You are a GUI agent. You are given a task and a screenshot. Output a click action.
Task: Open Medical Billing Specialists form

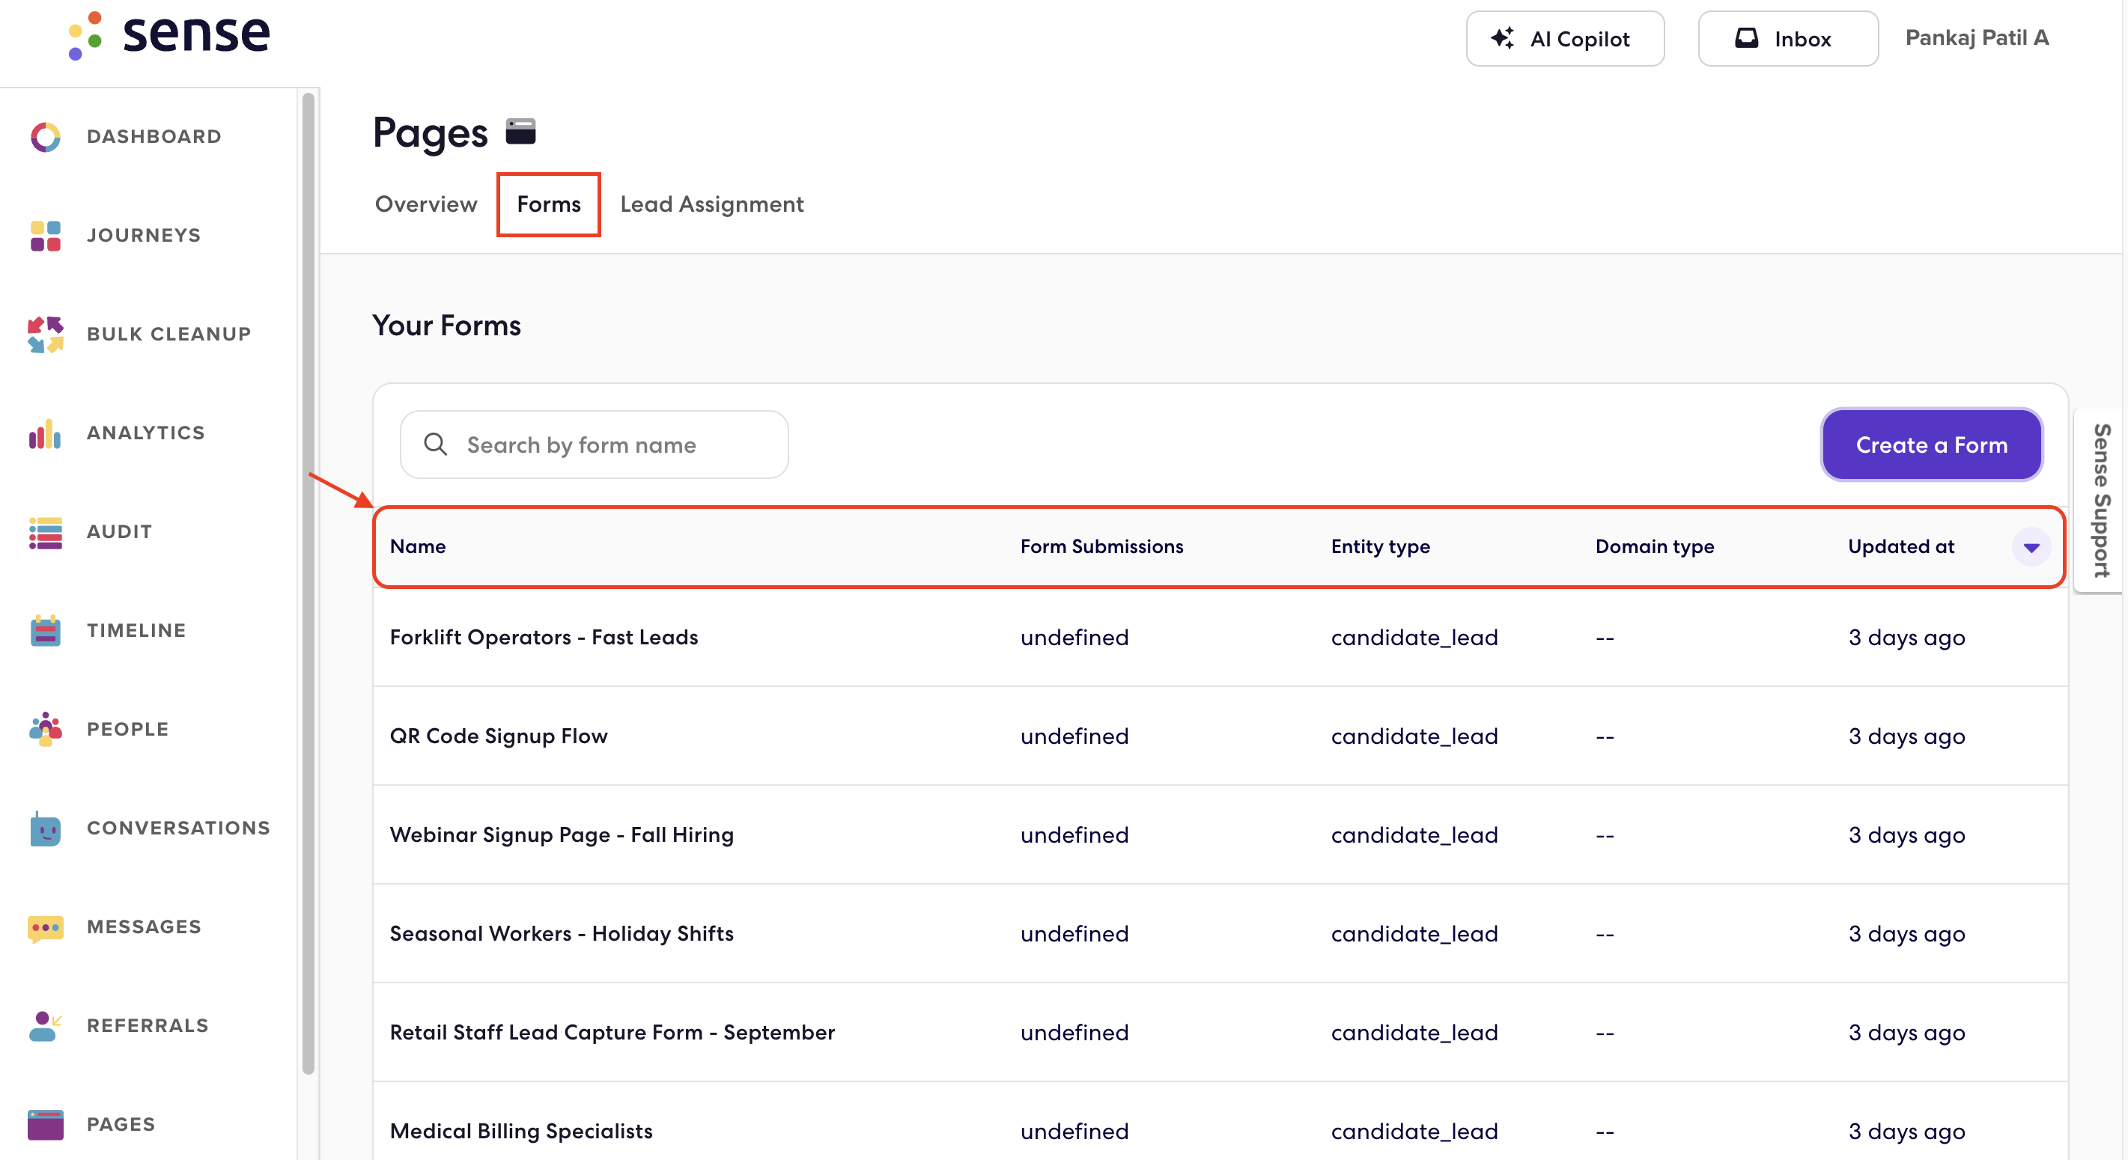521,1131
